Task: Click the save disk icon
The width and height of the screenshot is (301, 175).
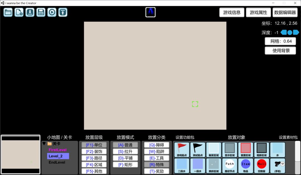Action: click(x=41, y=12)
